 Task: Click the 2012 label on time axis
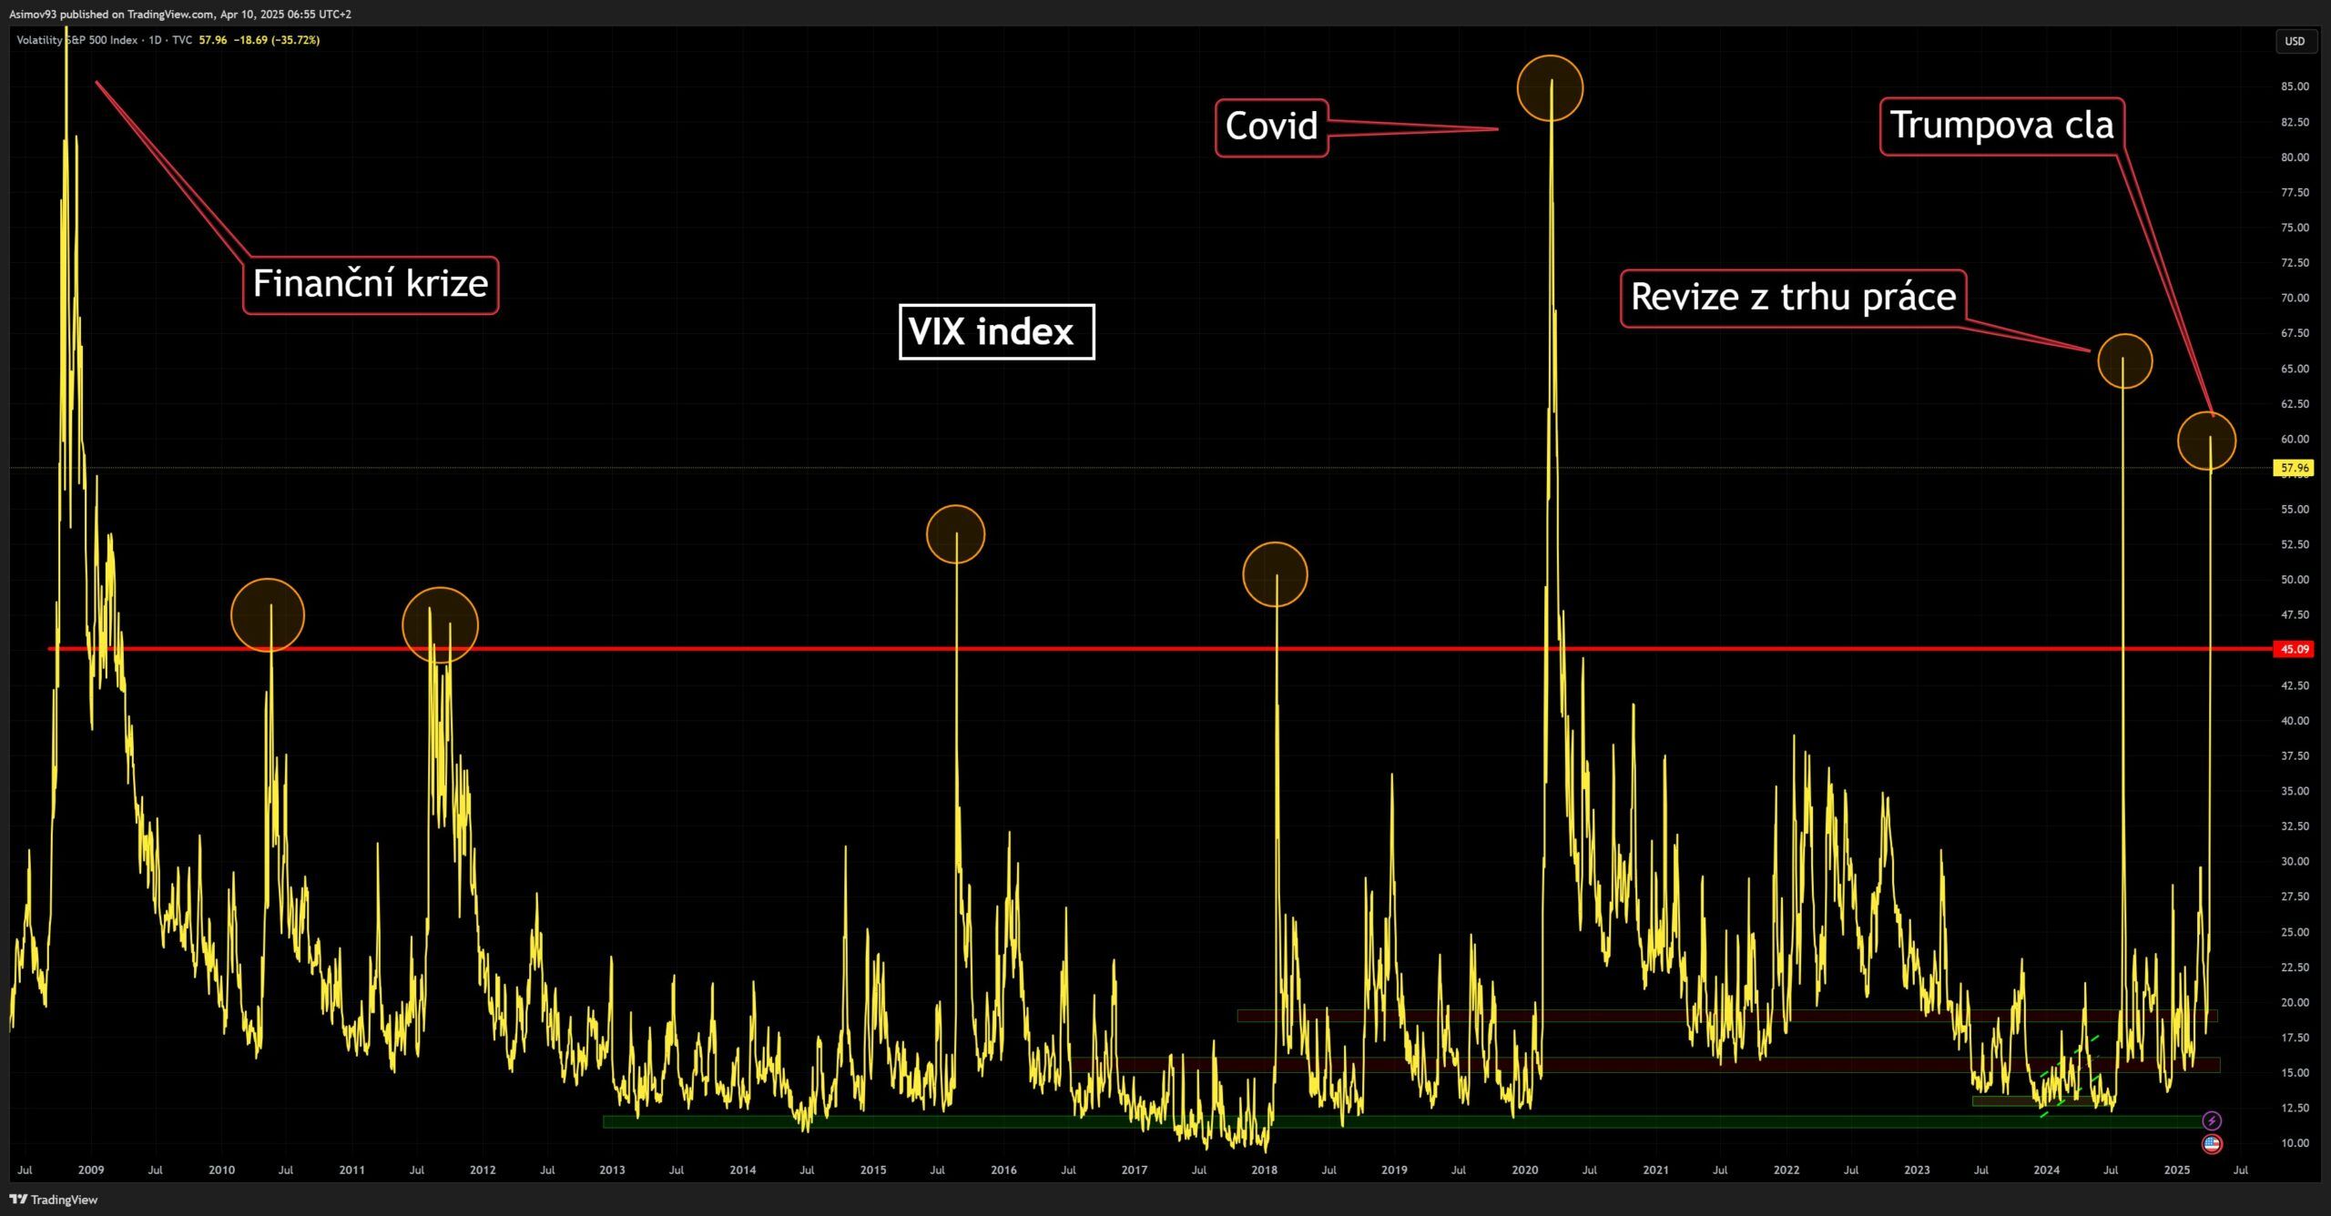(x=483, y=1170)
